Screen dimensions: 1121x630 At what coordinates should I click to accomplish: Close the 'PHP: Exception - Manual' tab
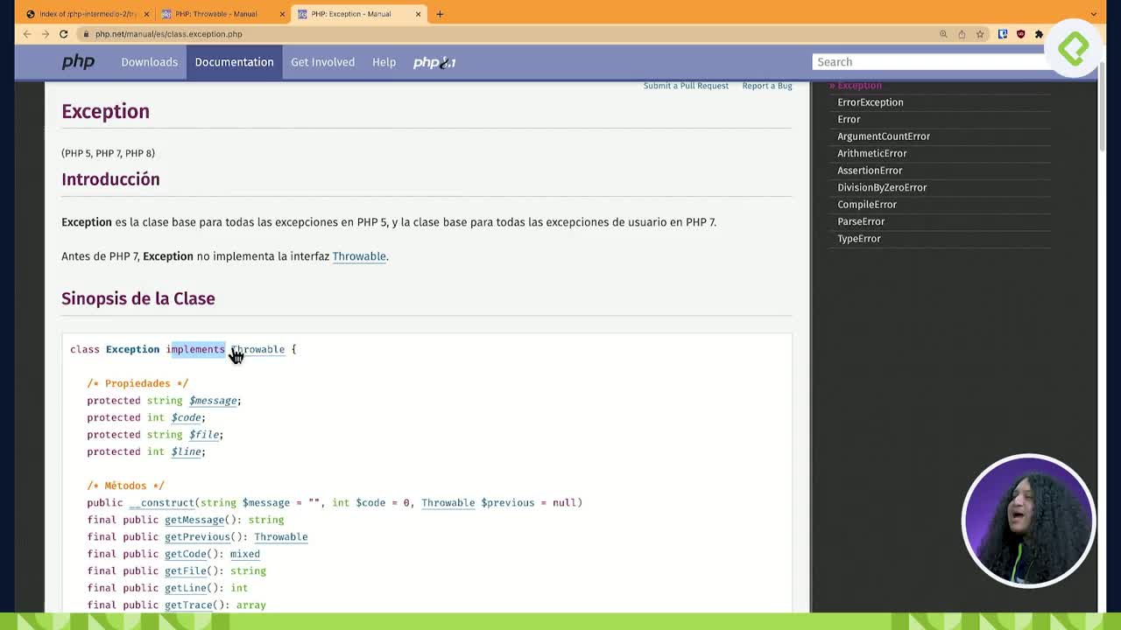[x=418, y=14]
